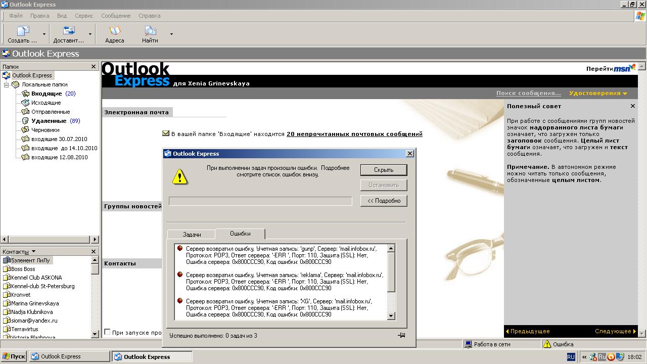Click the Drafts (Черновики) folder icon
647x364 pixels.
click(25, 130)
